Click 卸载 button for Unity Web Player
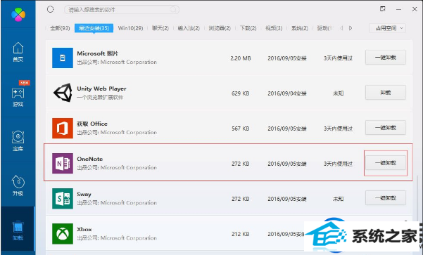 386,93
